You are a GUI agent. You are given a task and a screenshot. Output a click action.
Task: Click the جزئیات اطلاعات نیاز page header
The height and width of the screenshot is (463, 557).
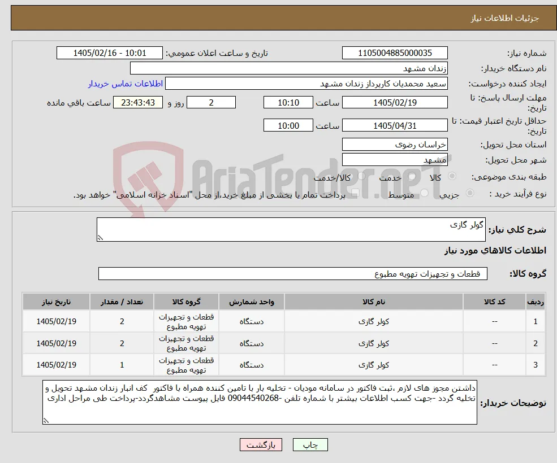coord(505,18)
